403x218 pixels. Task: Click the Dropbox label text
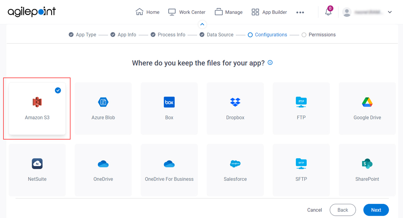(x=235, y=118)
